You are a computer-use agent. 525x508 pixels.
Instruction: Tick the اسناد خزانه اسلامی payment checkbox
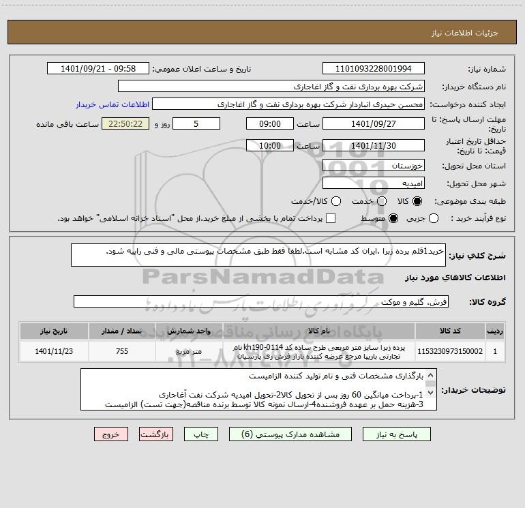tap(331, 218)
